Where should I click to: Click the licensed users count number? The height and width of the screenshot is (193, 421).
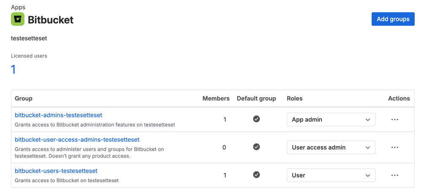[x=13, y=69]
